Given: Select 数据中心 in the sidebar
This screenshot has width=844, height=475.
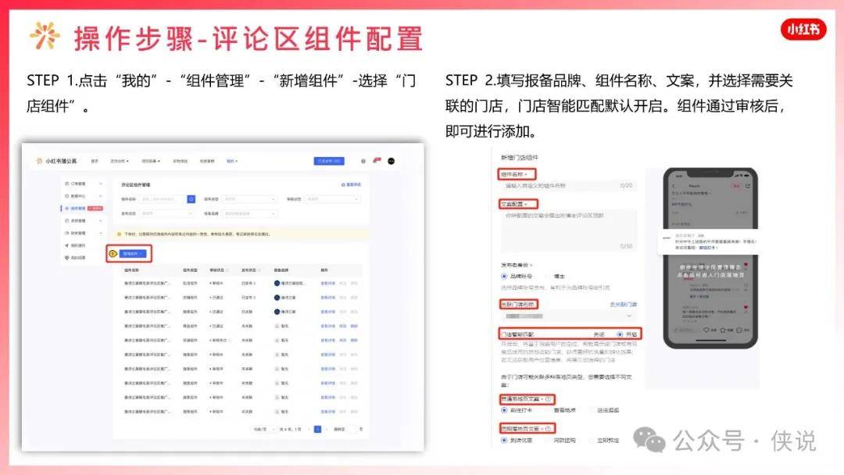Looking at the screenshot, I should click(78, 196).
